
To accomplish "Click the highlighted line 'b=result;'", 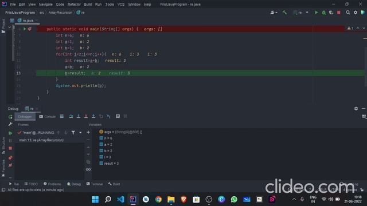I will pos(75,73).
